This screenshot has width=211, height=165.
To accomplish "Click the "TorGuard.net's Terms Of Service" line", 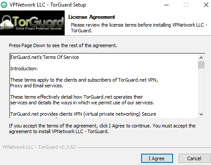I will (x=45, y=57).
